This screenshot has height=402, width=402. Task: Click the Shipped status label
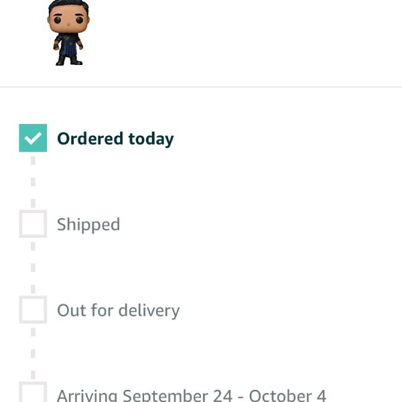tap(88, 224)
